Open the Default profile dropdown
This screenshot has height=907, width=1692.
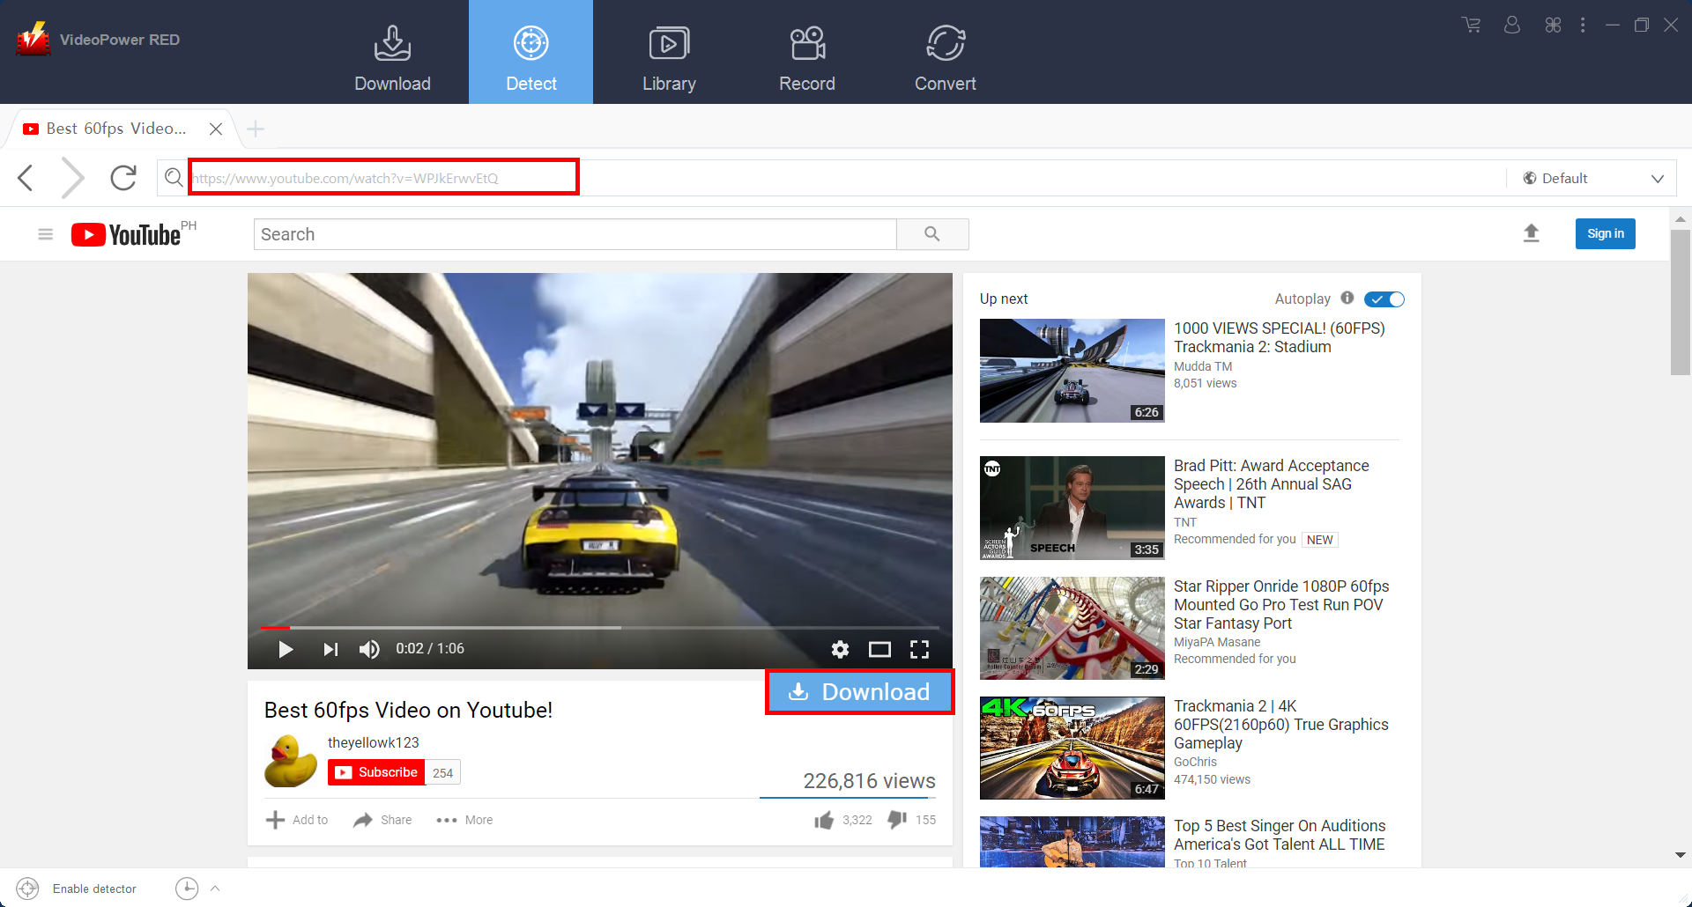point(1592,177)
